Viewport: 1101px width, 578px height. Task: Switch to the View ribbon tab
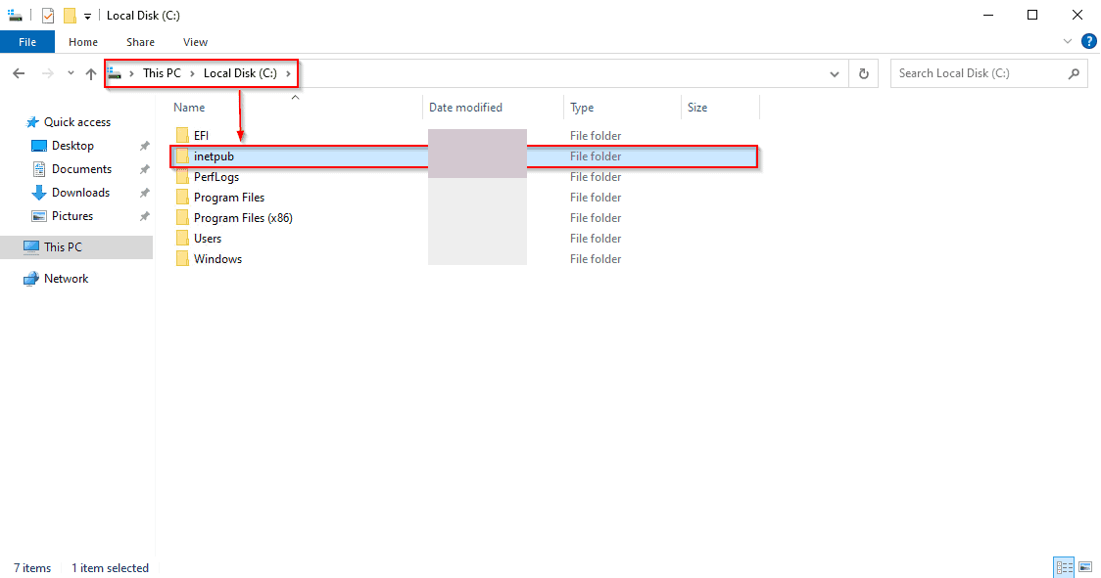195,42
